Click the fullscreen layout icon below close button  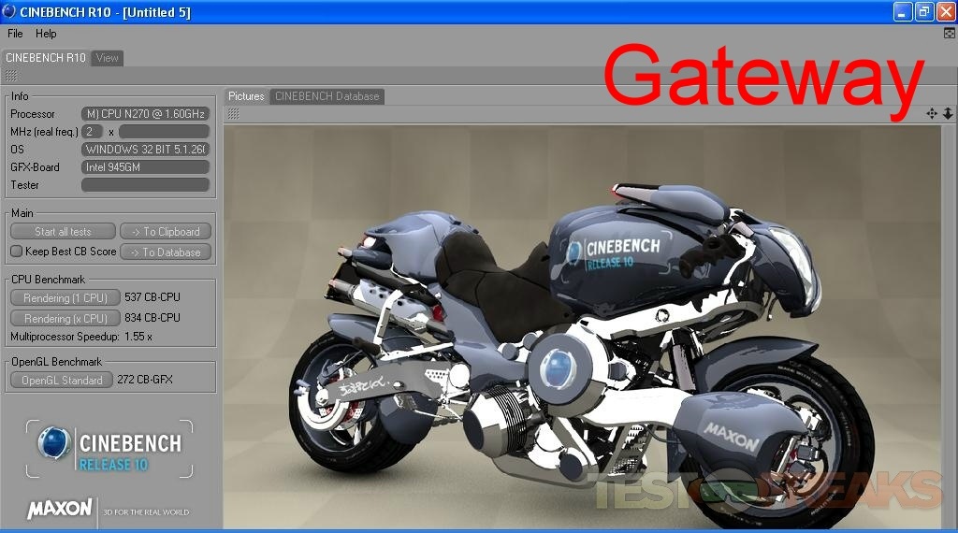click(950, 33)
